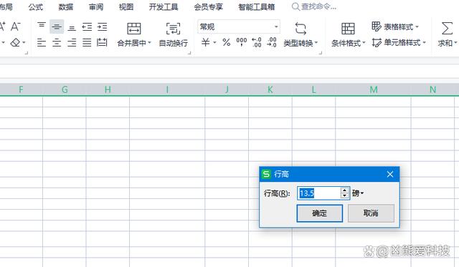Click the distributed alignment icon
Screen dimensions: 459x267
coord(102,43)
